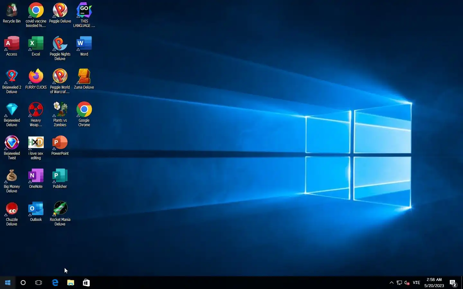Click the Cortana search circle
The height and width of the screenshot is (289, 463).
(23, 283)
